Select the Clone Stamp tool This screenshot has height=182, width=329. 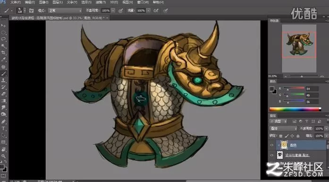point(3,80)
